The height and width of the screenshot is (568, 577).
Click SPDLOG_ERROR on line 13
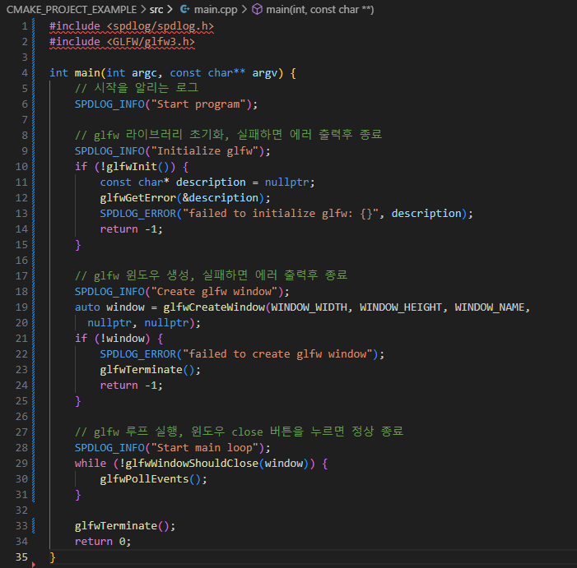click(138, 214)
